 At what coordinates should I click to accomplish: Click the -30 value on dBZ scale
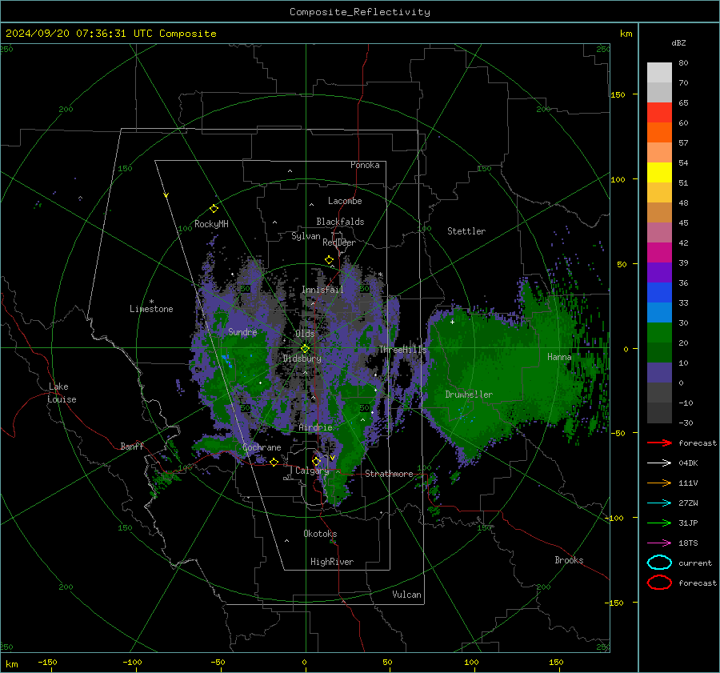point(686,423)
